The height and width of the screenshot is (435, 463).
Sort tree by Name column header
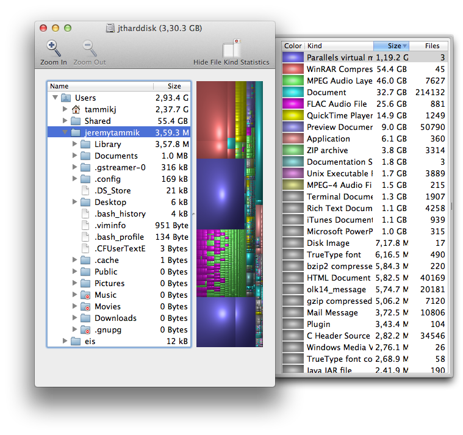(x=101, y=86)
